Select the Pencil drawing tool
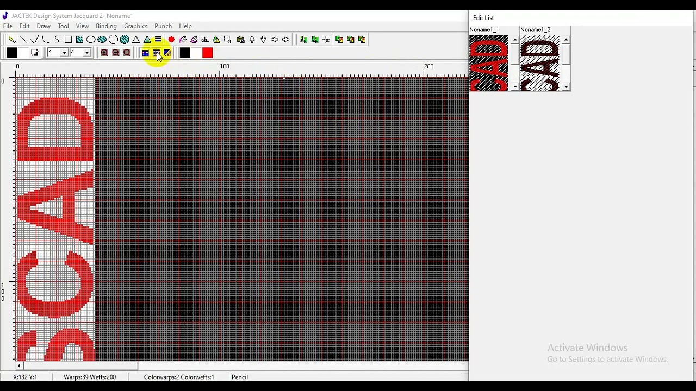 tap(12, 39)
